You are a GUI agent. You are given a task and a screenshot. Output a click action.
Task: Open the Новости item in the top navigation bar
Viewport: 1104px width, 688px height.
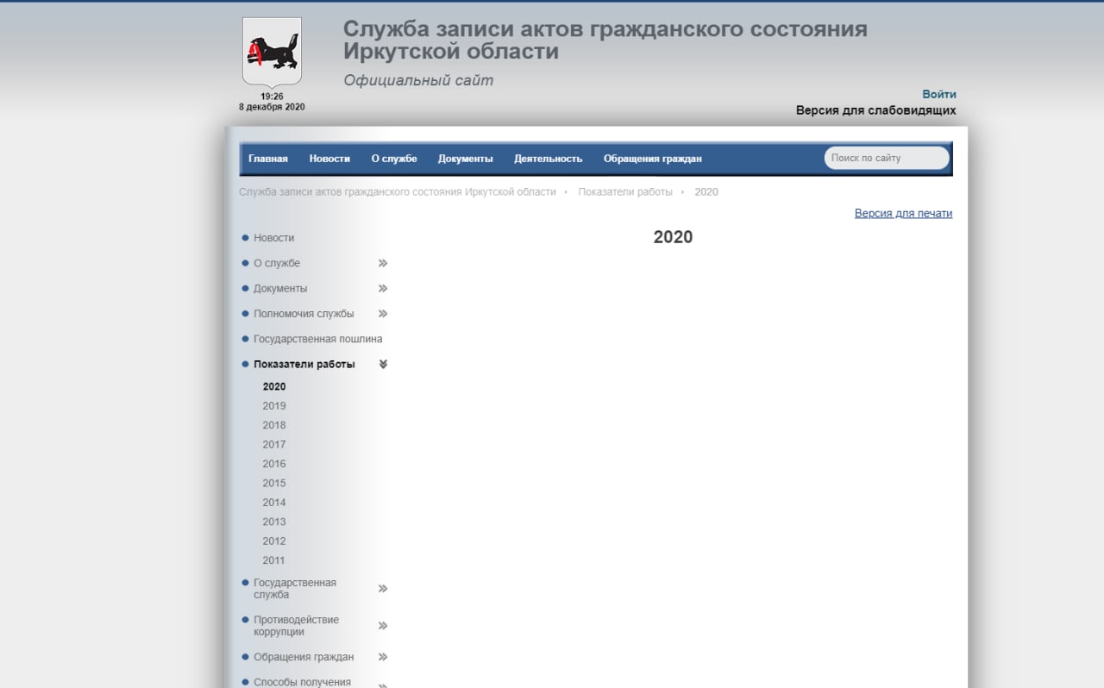click(x=329, y=159)
